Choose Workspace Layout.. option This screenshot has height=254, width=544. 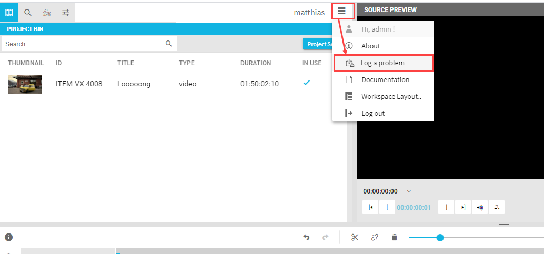[x=391, y=97]
